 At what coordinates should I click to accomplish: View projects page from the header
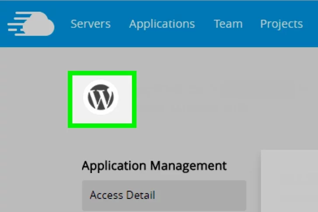(x=281, y=24)
